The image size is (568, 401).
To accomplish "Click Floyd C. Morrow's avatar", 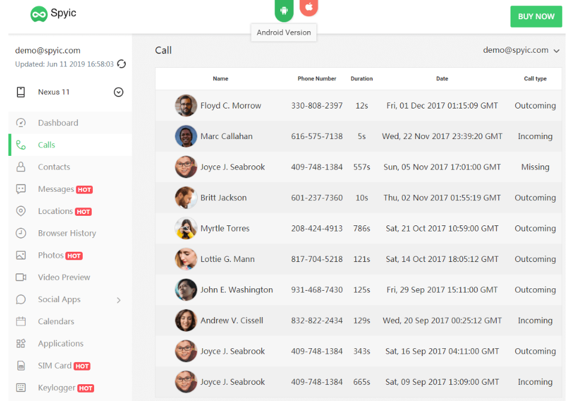I will [186, 106].
